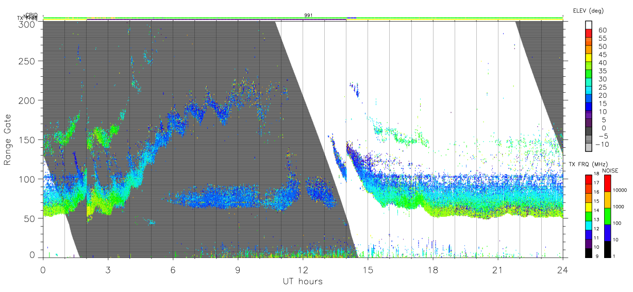
Task: Pick the yellow segment of TX FRQ bar
Action: [589, 207]
